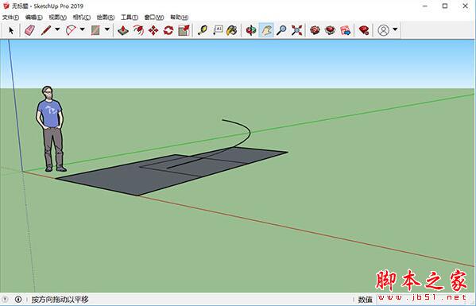Image resolution: width=476 pixels, height=306 pixels.
Task: Open the 窗口(W) Window menu
Action: pyautogui.click(x=154, y=17)
